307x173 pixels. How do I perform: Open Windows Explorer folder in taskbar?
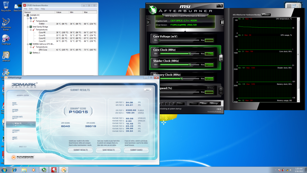point(24,170)
